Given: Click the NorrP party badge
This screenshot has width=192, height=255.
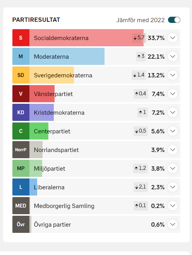Looking at the screenshot, I should pyautogui.click(x=21, y=150).
